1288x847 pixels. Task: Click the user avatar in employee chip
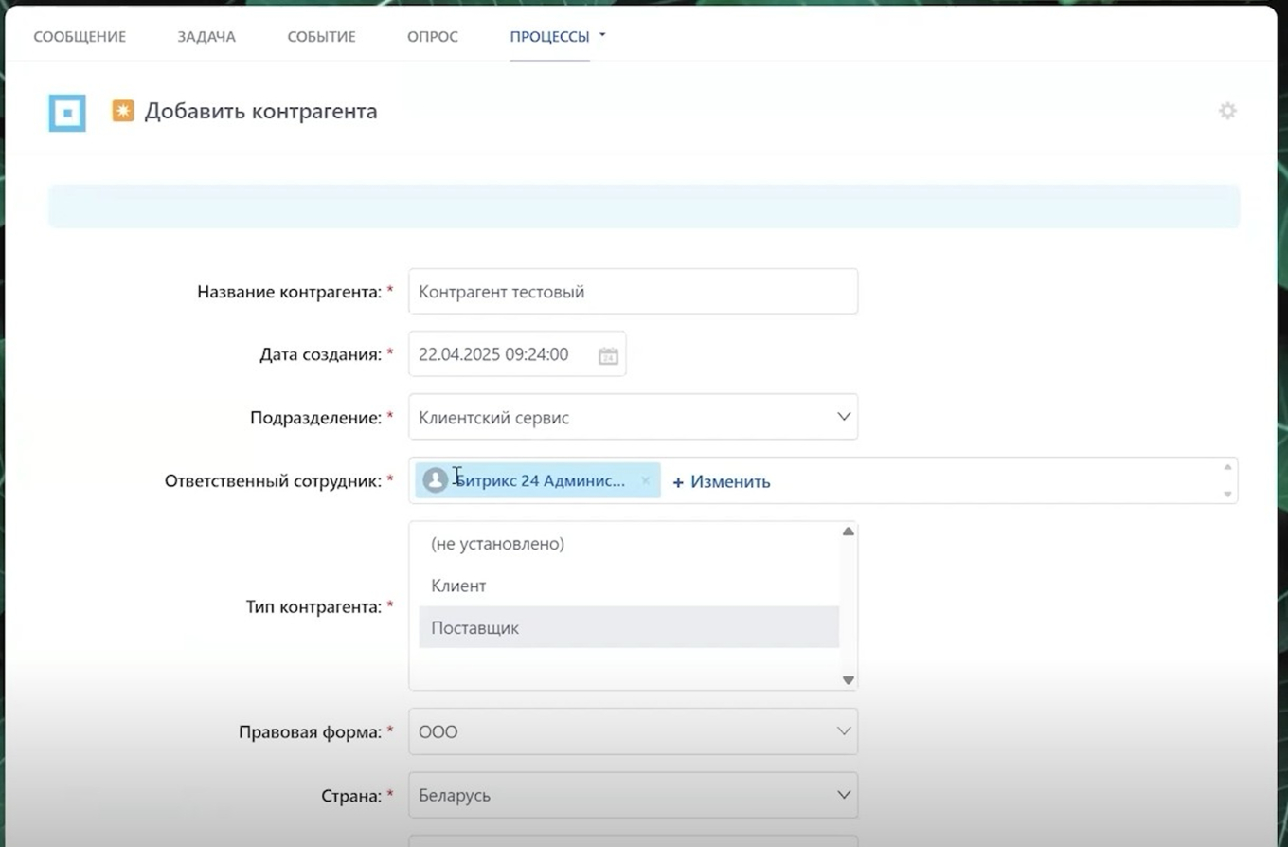435,480
